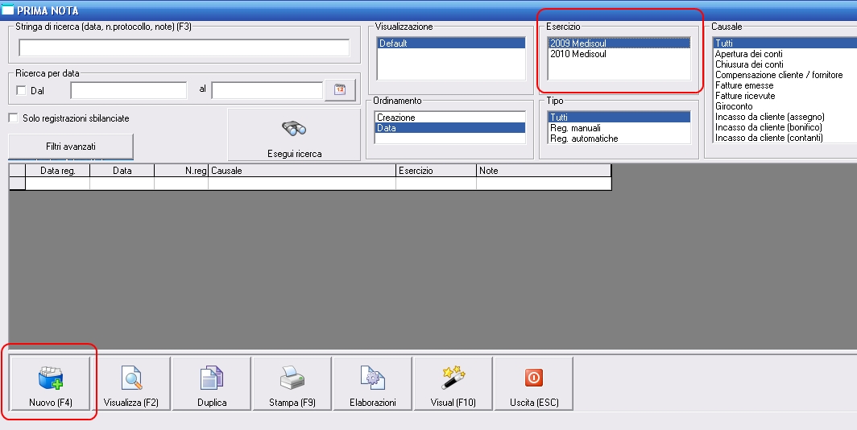Sort by the Data column header
Image resolution: width=857 pixels, height=430 pixels.
[122, 171]
